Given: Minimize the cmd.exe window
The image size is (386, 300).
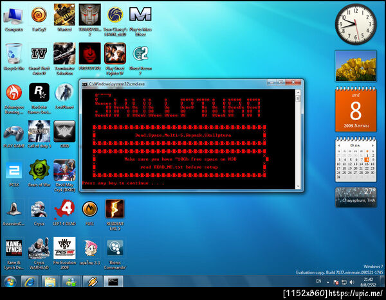Looking at the screenshot, I should tap(271, 82).
